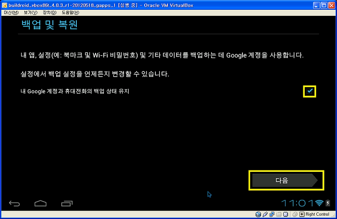The height and width of the screenshot is (219, 337).
Task: Minimize the VirtualBox window
Action: tap(316, 5)
